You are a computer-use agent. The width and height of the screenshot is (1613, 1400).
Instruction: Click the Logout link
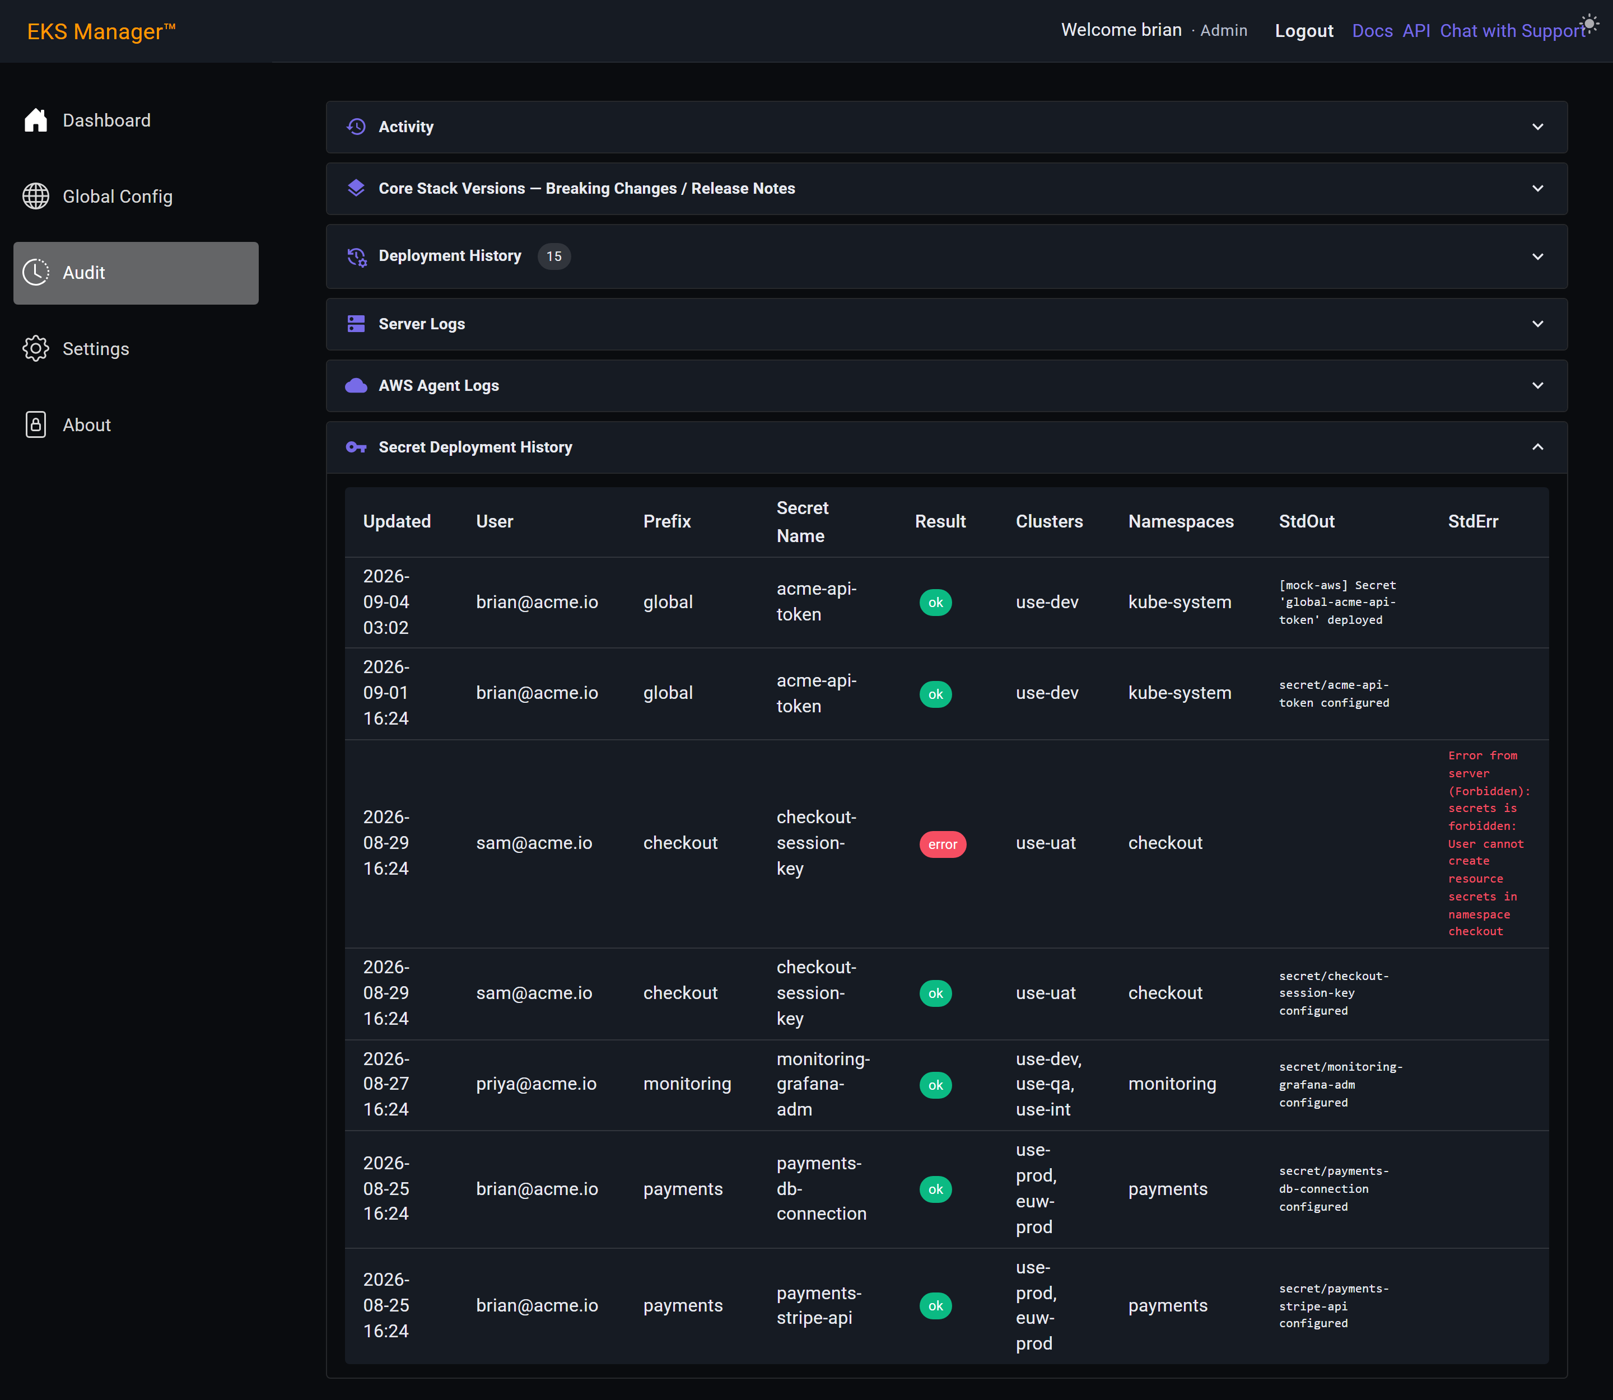(x=1303, y=30)
